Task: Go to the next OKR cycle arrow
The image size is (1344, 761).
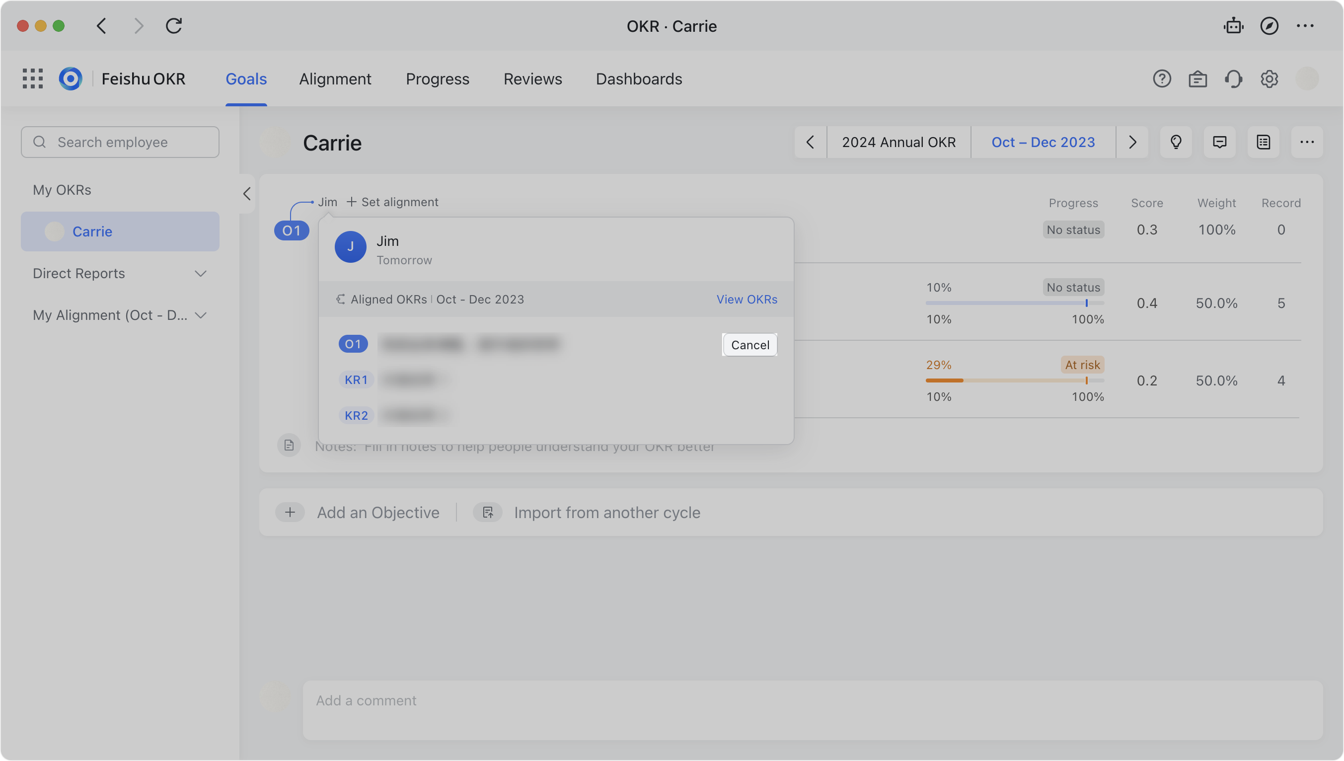Action: 1132,142
